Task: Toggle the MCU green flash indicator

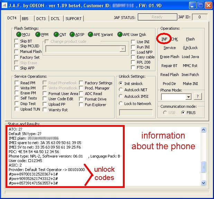Action: click(19, 35)
